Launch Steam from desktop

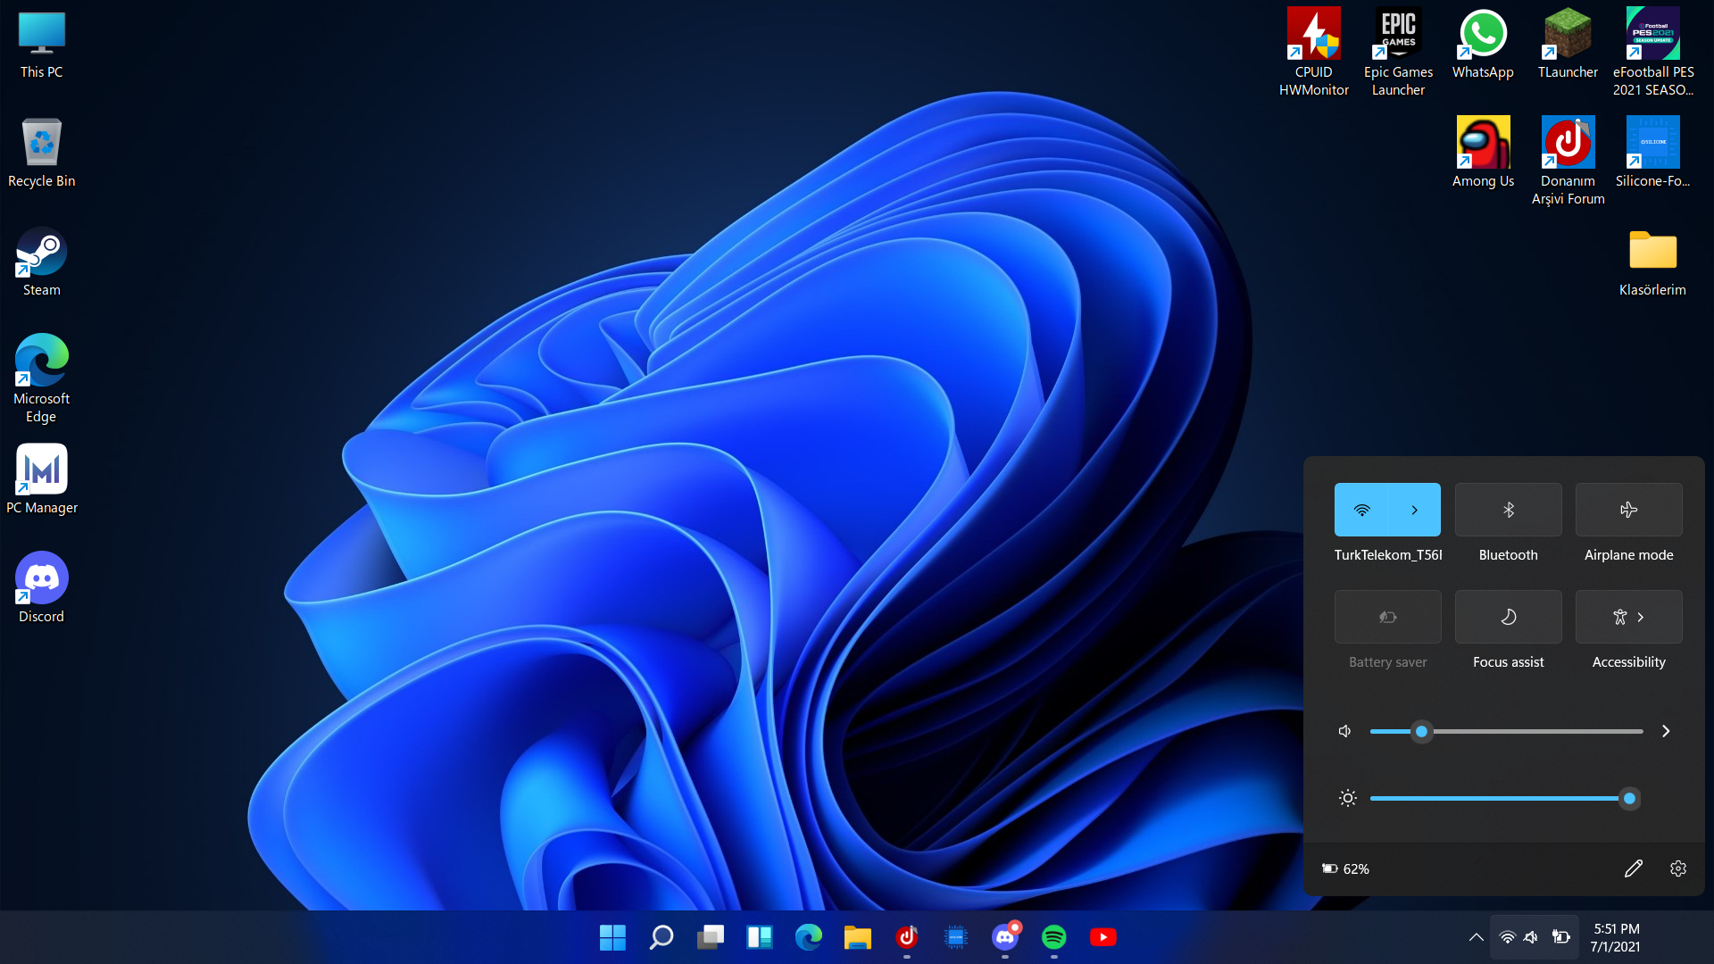click(x=41, y=262)
